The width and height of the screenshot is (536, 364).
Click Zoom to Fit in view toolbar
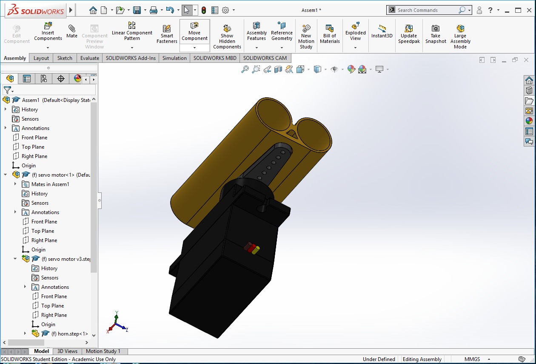click(x=245, y=69)
